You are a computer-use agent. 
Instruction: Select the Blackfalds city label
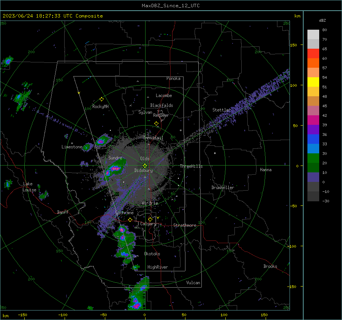coord(161,105)
